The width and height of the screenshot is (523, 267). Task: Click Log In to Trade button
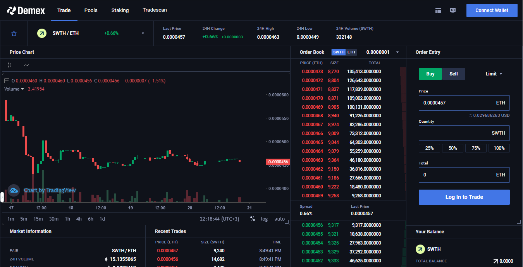click(x=464, y=197)
